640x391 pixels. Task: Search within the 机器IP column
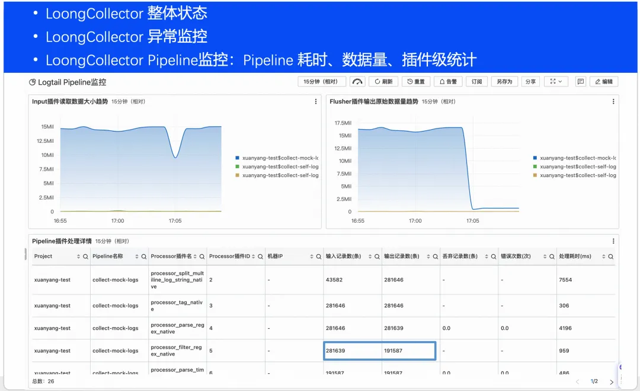coord(318,257)
